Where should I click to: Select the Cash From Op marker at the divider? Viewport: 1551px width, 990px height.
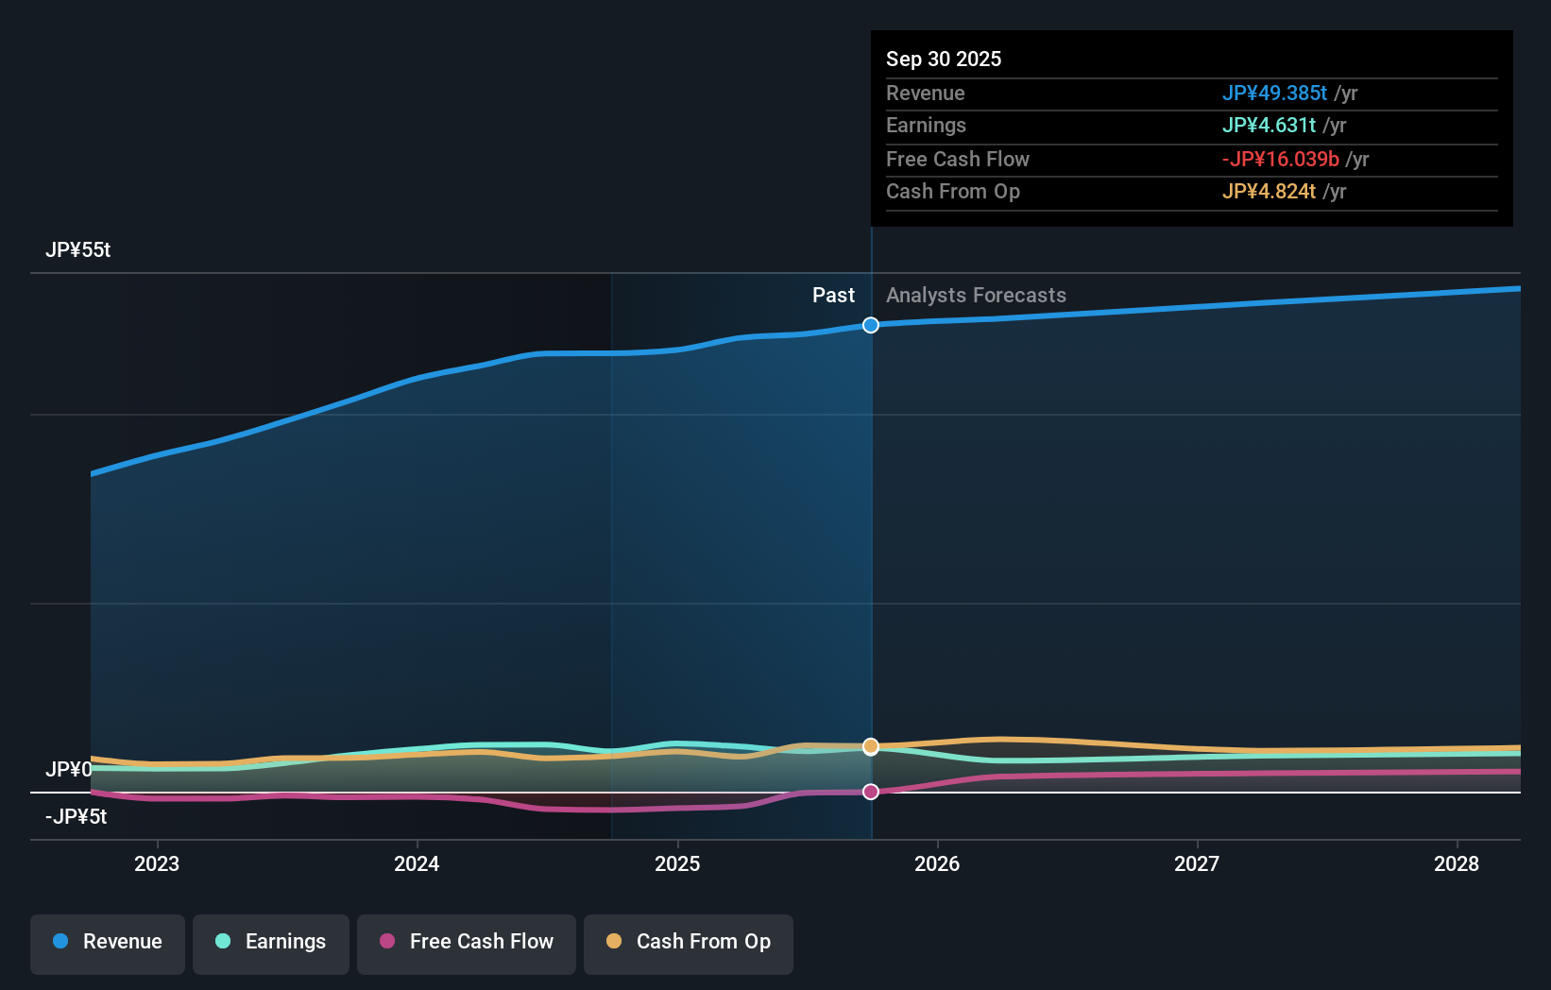point(870,745)
